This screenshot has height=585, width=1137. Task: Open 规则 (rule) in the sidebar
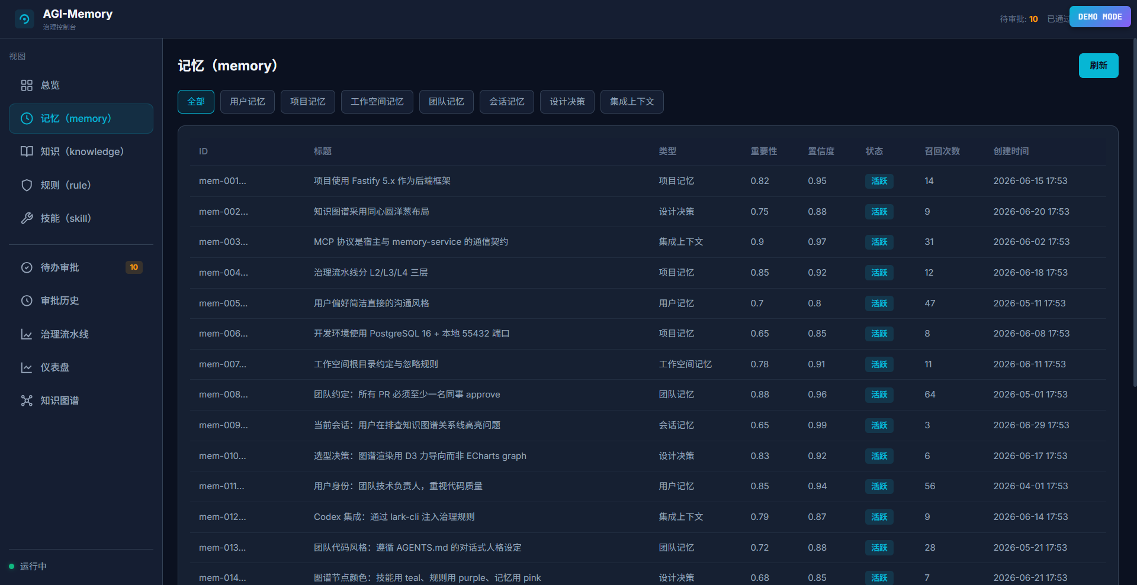point(81,185)
